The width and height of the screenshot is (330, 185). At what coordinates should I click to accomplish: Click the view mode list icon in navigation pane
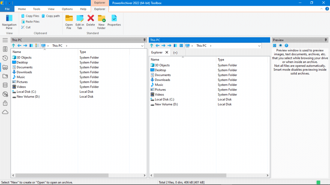click(37, 45)
